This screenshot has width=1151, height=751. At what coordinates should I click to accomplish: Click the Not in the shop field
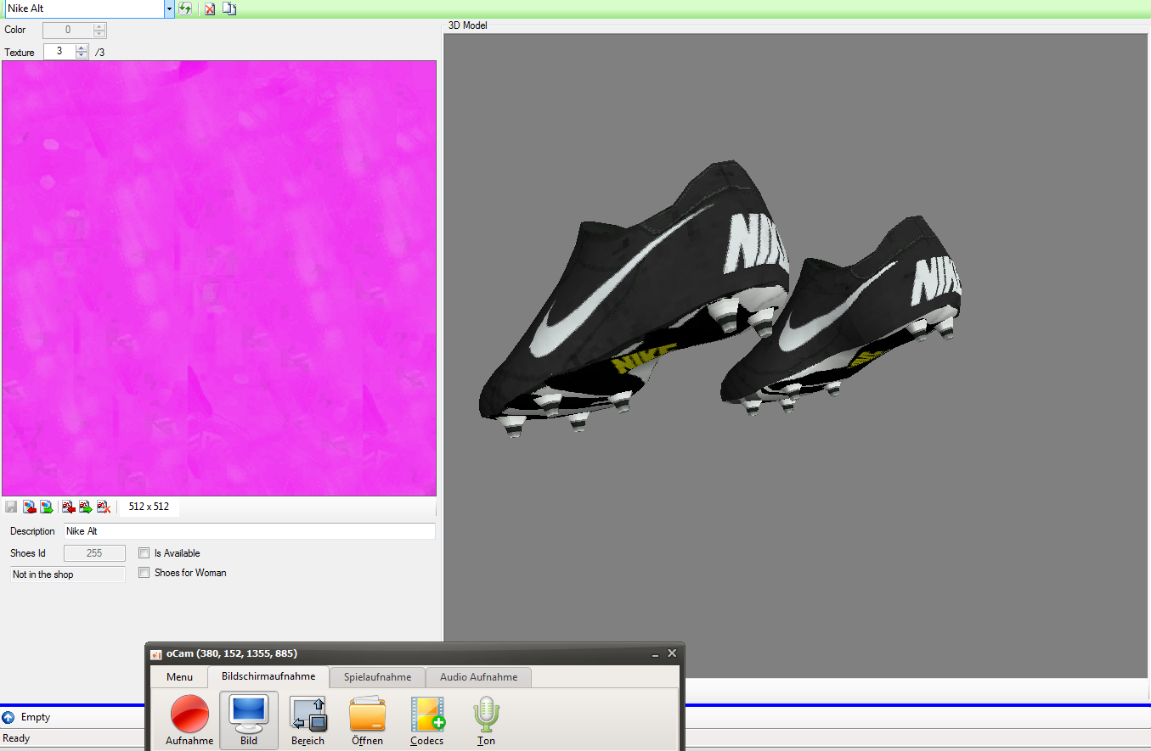pos(68,574)
